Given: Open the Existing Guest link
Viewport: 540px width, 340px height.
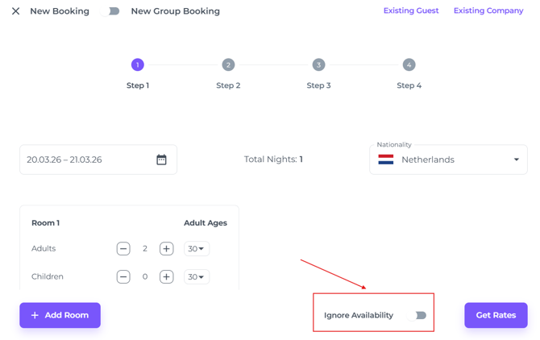Looking at the screenshot, I should tap(411, 11).
